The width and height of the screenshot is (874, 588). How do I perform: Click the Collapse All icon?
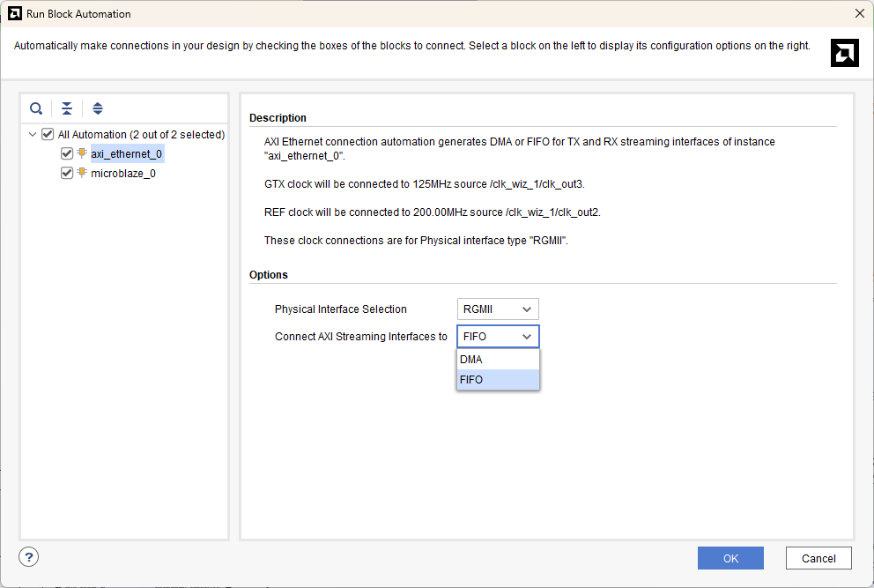67,108
